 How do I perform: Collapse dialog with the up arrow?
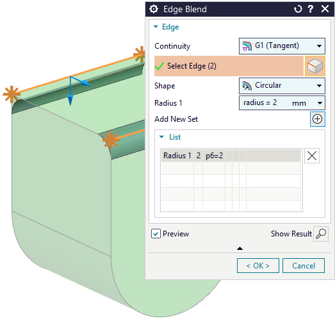tap(240, 249)
